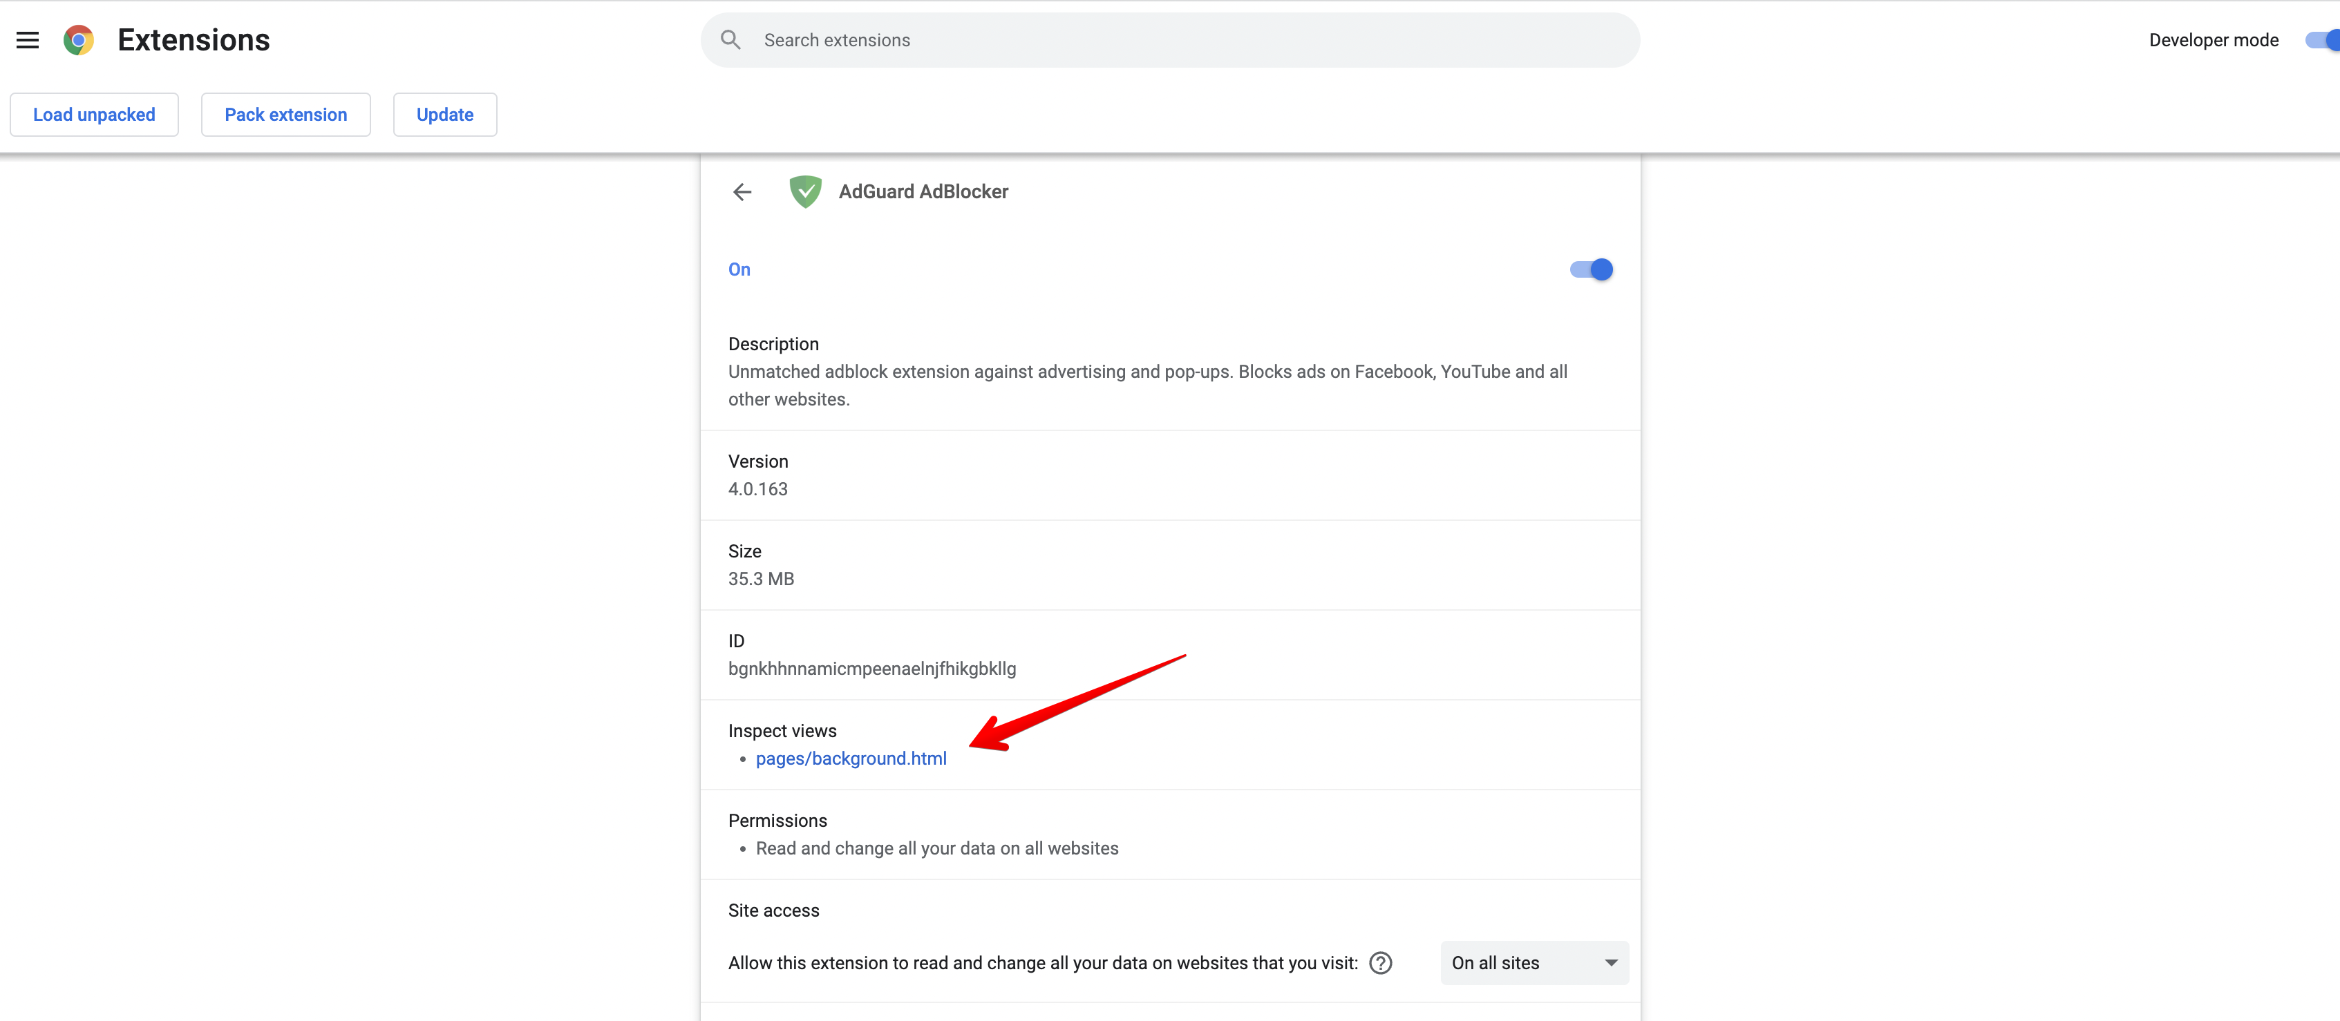Click the Site access heading
Image resolution: width=2340 pixels, height=1021 pixels.
[774, 910]
